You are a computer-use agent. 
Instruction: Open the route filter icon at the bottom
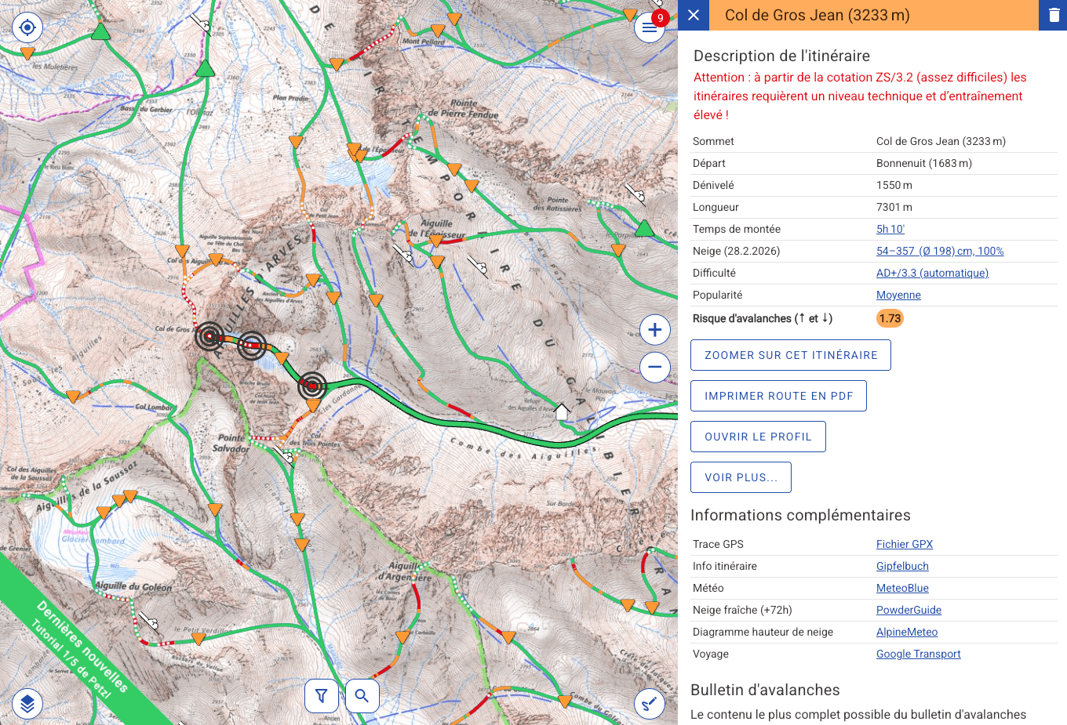click(x=322, y=695)
